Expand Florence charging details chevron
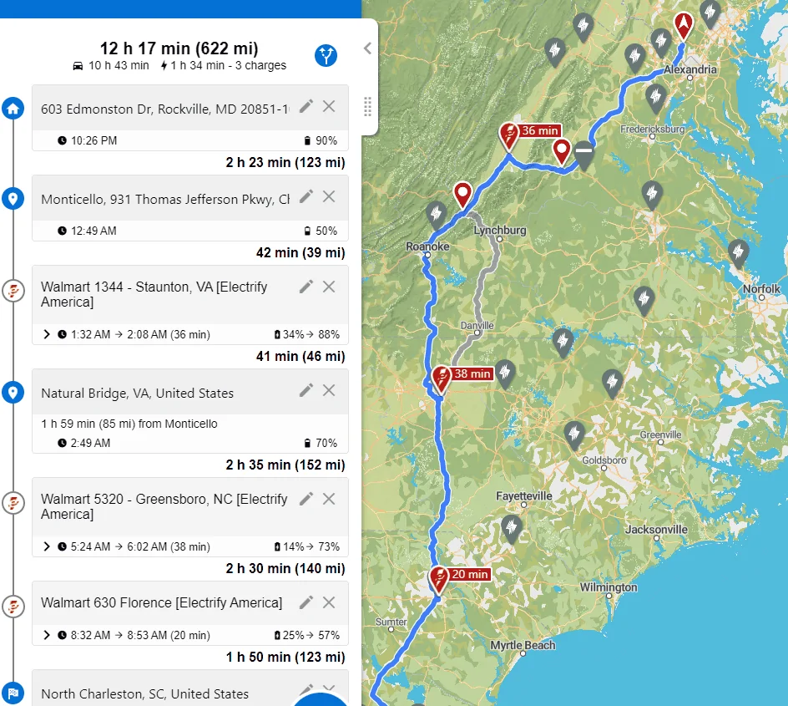 point(47,635)
